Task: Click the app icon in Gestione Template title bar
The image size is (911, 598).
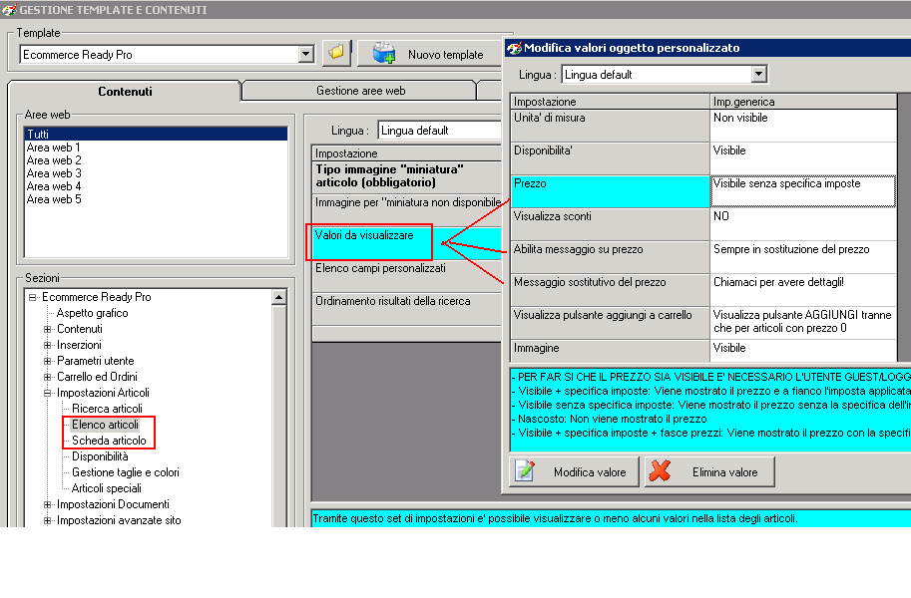Action: pyautogui.click(x=9, y=10)
